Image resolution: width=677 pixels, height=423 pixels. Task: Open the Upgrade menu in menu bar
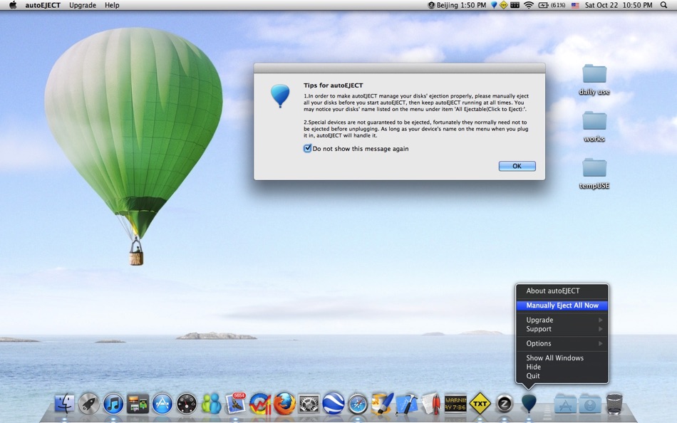[83, 5]
